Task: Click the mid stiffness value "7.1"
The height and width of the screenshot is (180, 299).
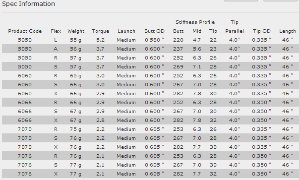Action: point(197,67)
